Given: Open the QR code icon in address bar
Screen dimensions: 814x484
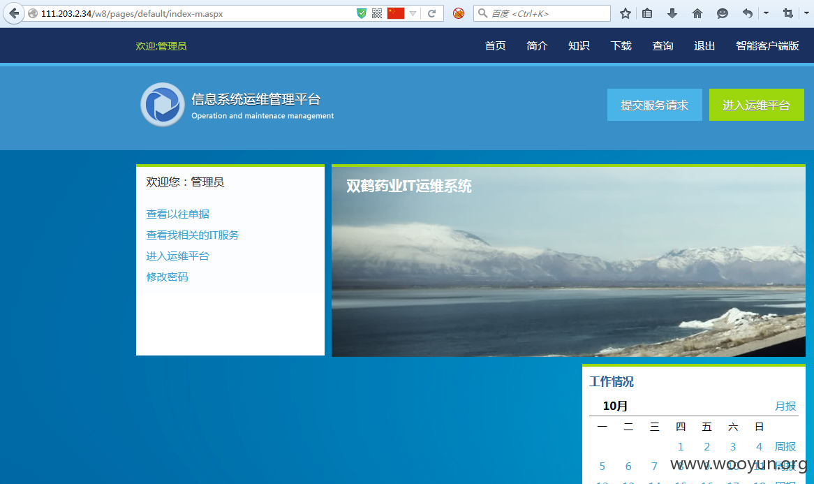Looking at the screenshot, I should pyautogui.click(x=377, y=13).
